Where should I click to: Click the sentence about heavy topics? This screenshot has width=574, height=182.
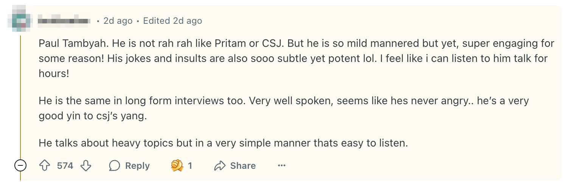(x=223, y=143)
